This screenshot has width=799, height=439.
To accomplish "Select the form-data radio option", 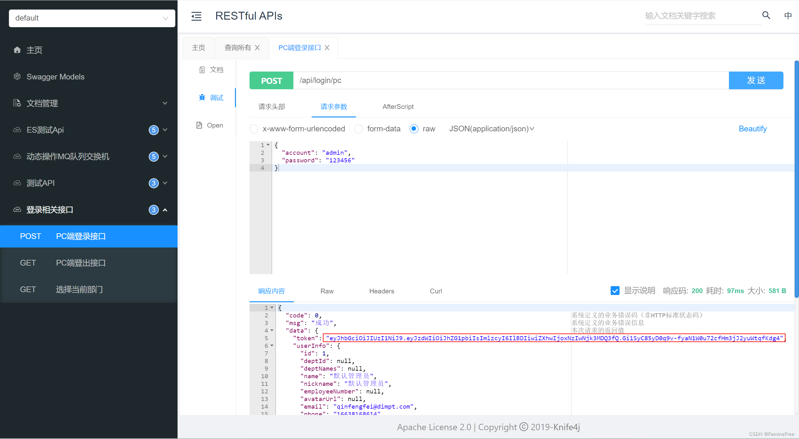I will coord(358,129).
